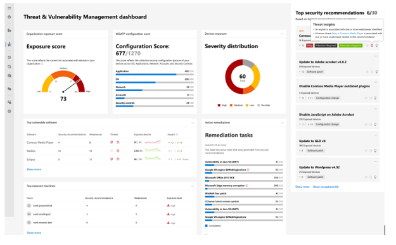
Task: Select the MeDoc software name
Action: tap(31, 151)
